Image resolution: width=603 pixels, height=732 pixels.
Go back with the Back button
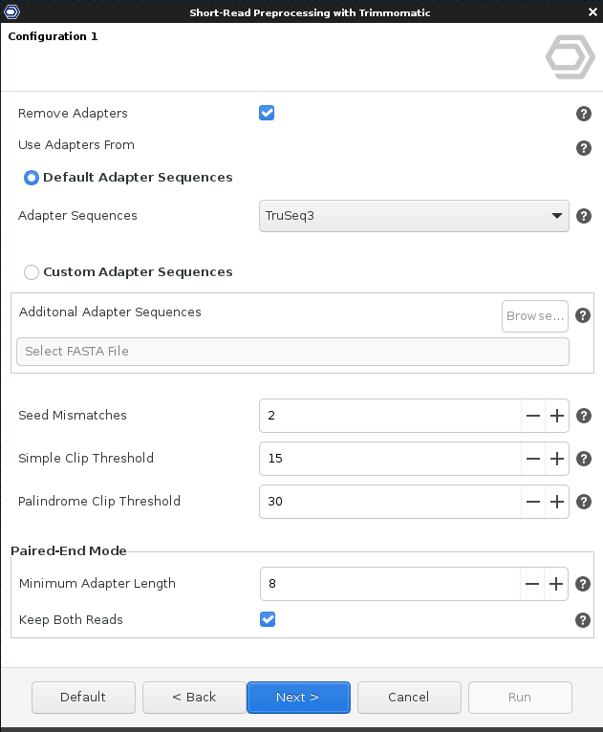[x=194, y=697]
